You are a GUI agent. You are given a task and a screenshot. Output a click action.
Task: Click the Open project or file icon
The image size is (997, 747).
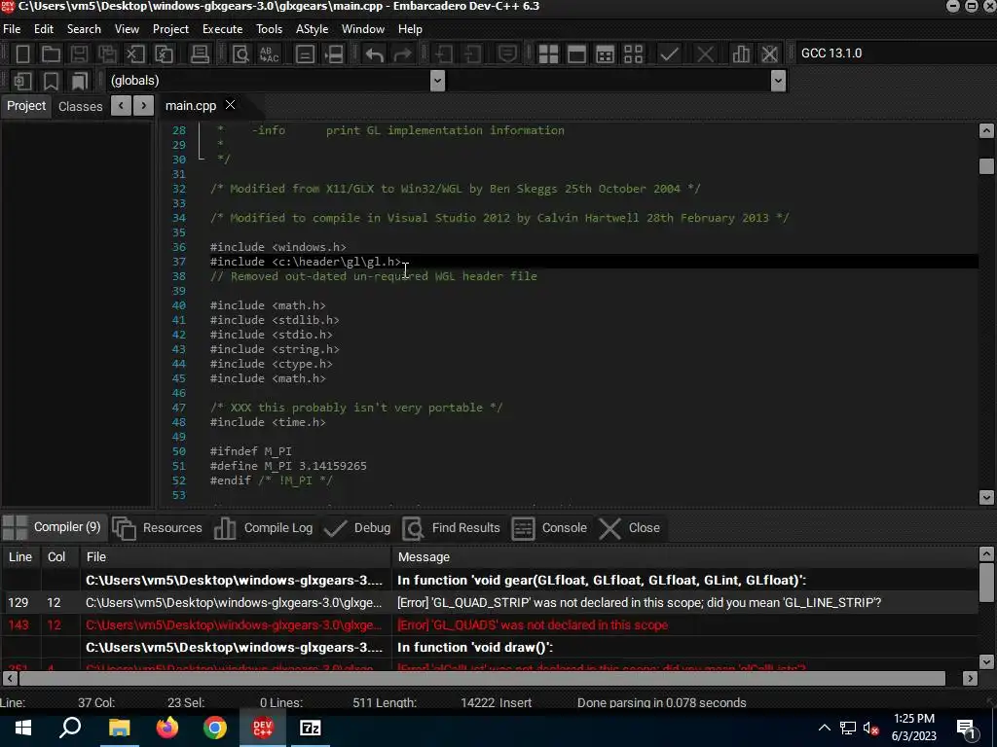click(x=51, y=54)
